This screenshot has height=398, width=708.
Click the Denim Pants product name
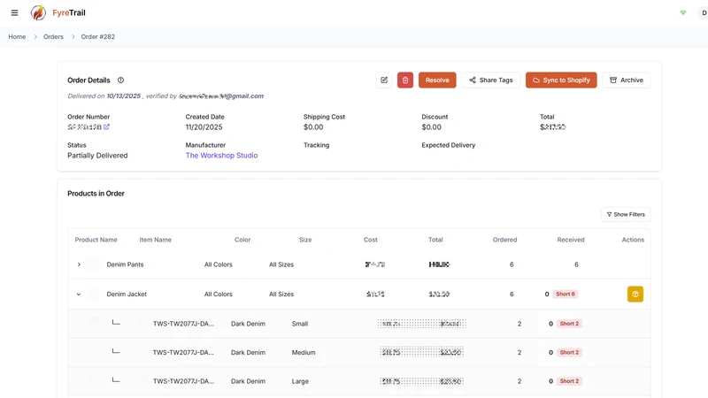tap(125, 264)
